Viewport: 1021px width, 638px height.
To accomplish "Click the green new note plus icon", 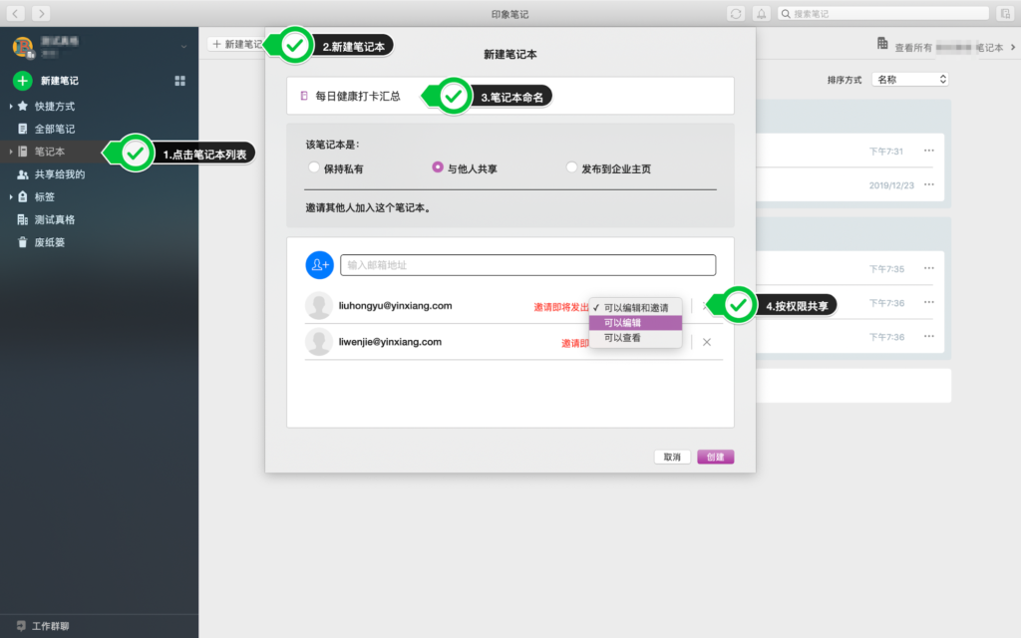I will coord(22,81).
